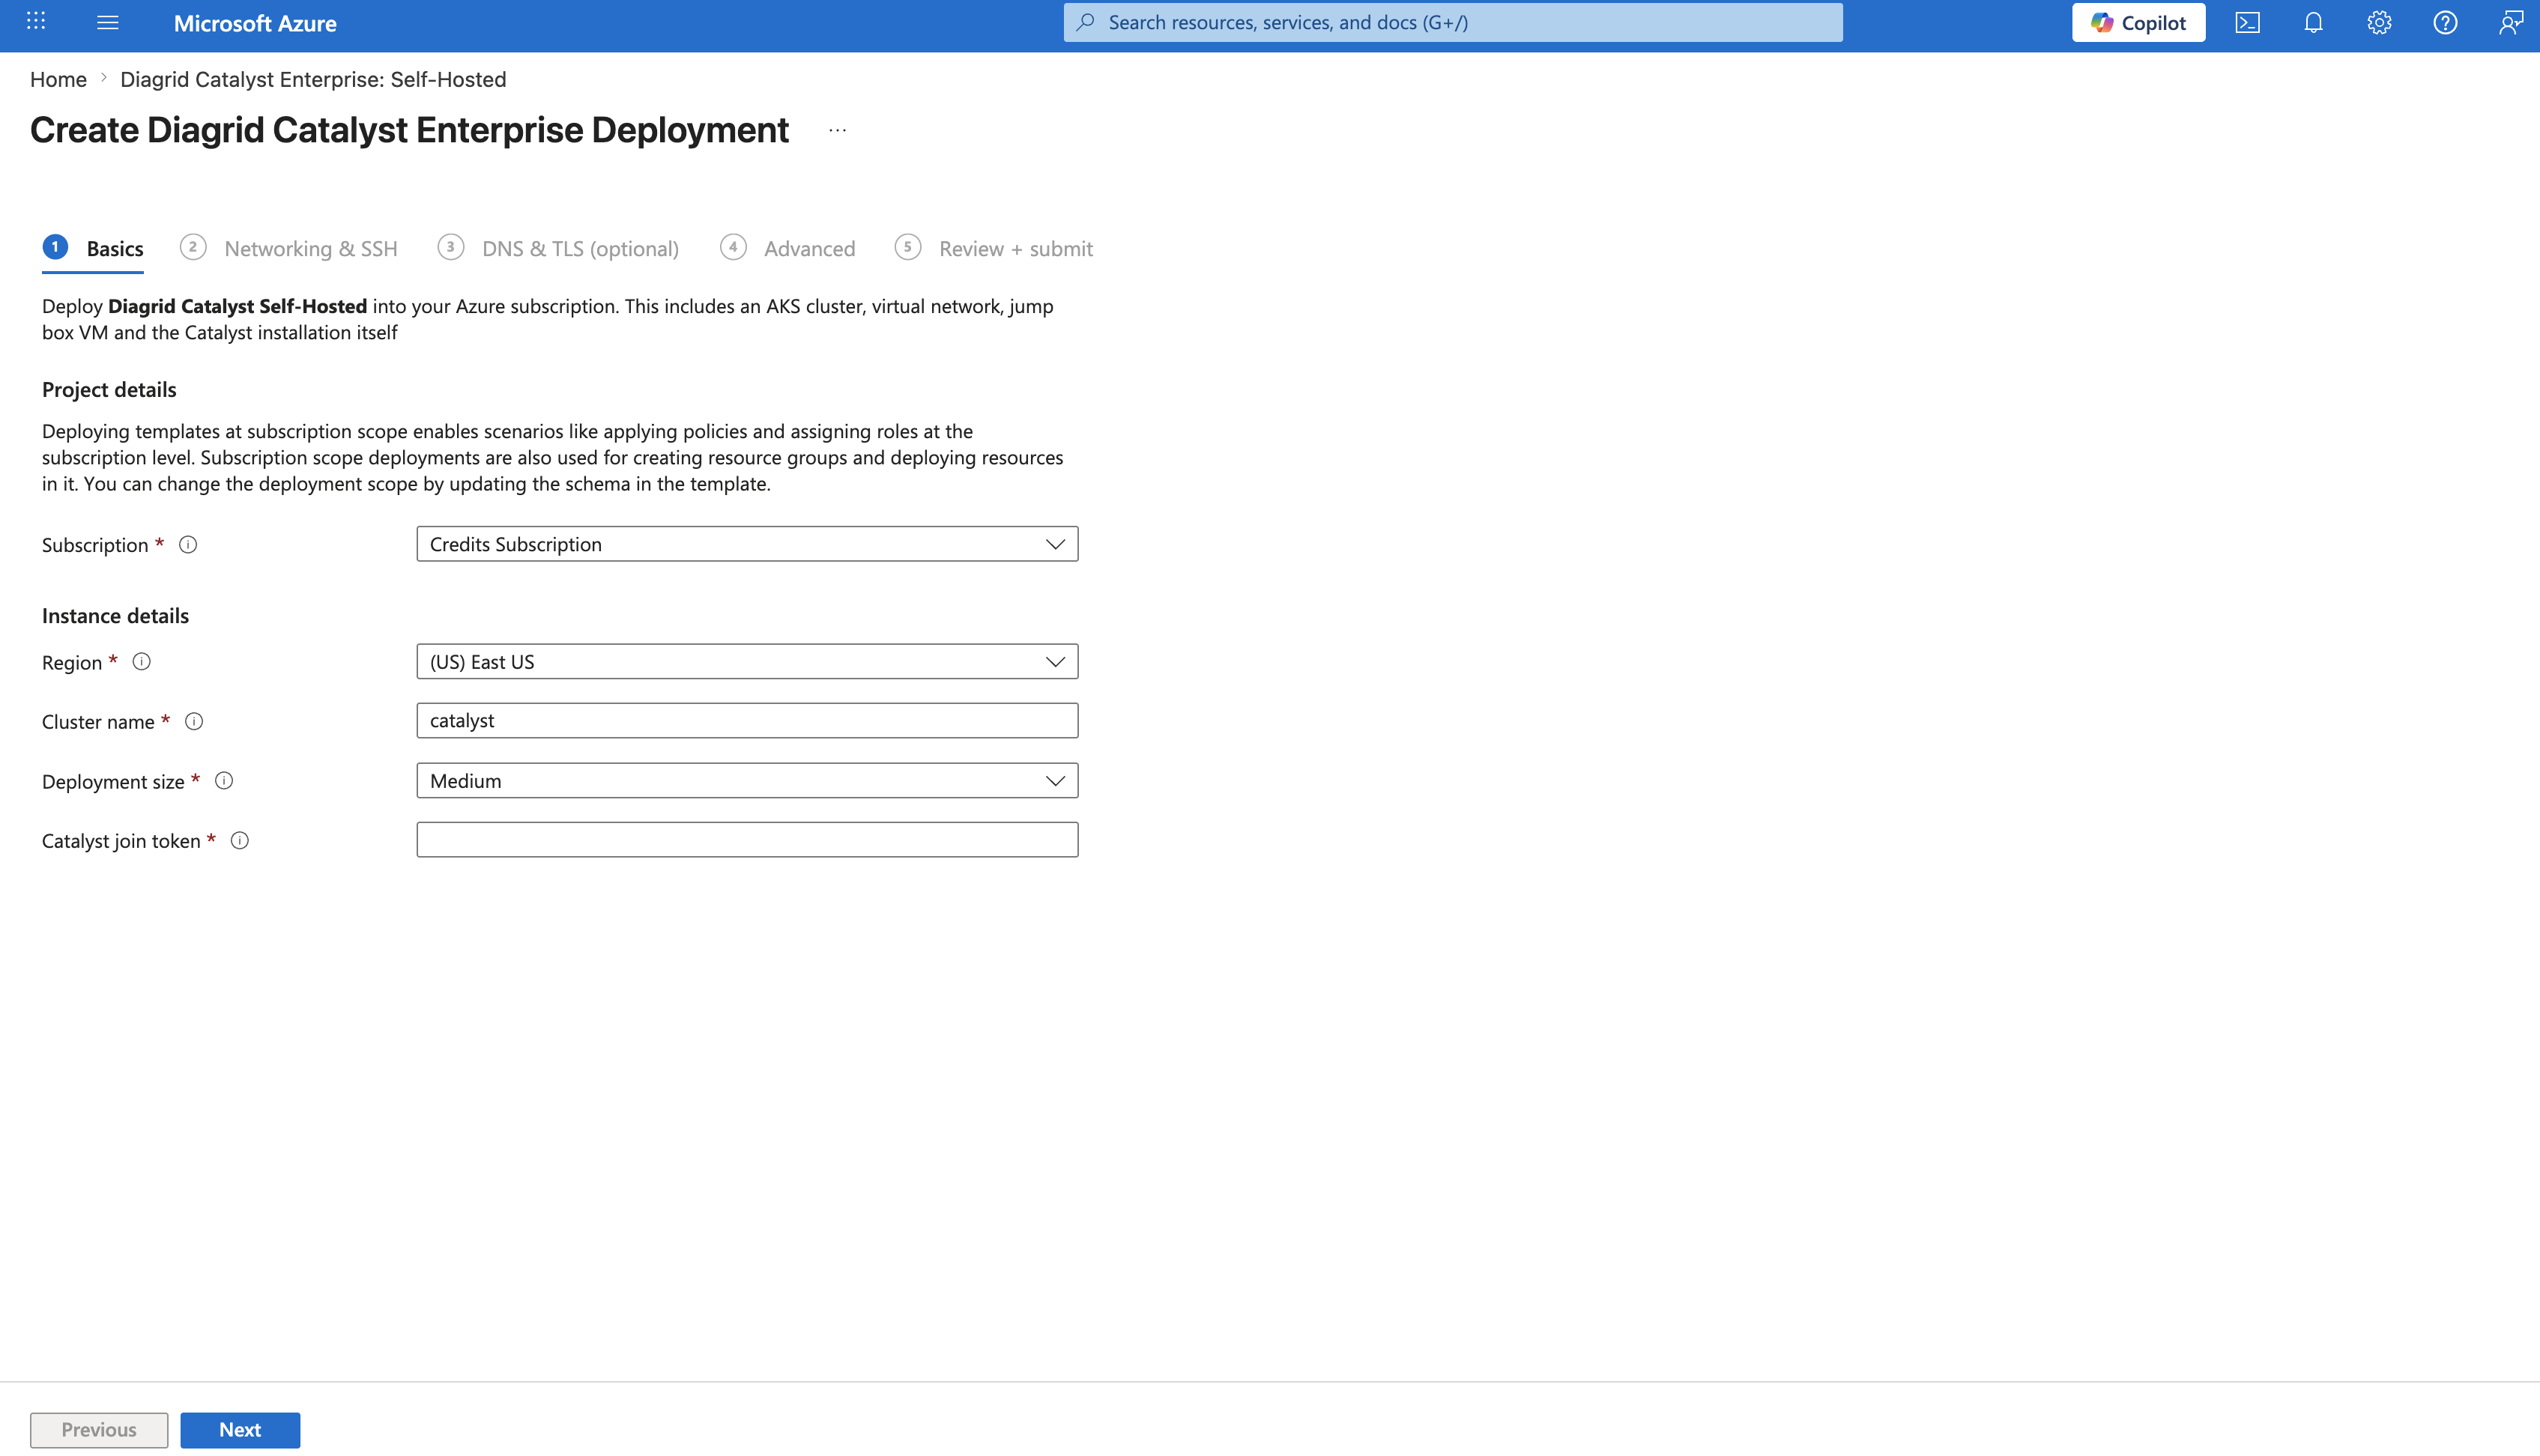The height and width of the screenshot is (1456, 2540).
Task: Show Deployment size info tooltip icon
Action: tap(224, 780)
